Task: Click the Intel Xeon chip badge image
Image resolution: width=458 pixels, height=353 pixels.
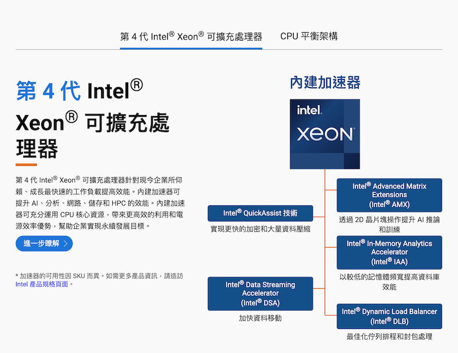Action: pos(325,134)
